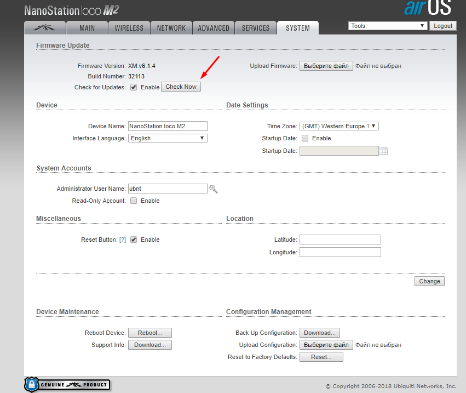
Task: Select the SYSTEM tab
Action: tap(298, 28)
